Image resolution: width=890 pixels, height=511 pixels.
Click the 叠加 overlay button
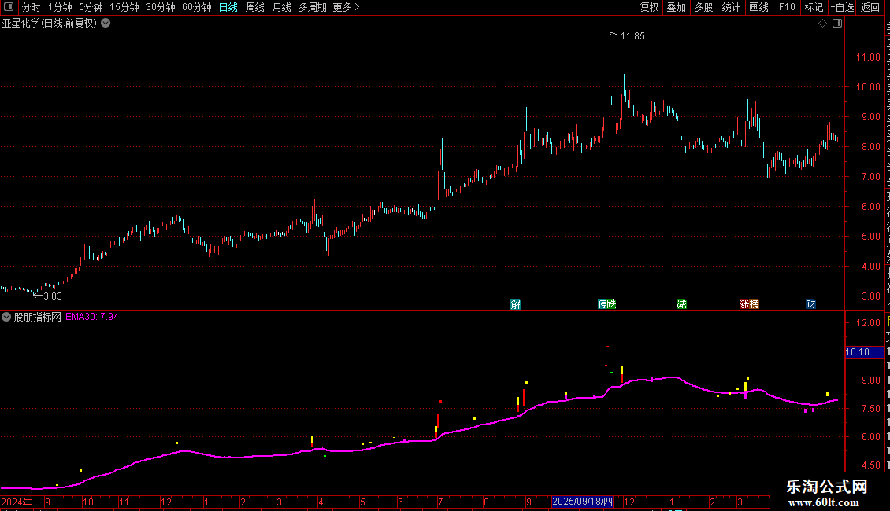[677, 7]
